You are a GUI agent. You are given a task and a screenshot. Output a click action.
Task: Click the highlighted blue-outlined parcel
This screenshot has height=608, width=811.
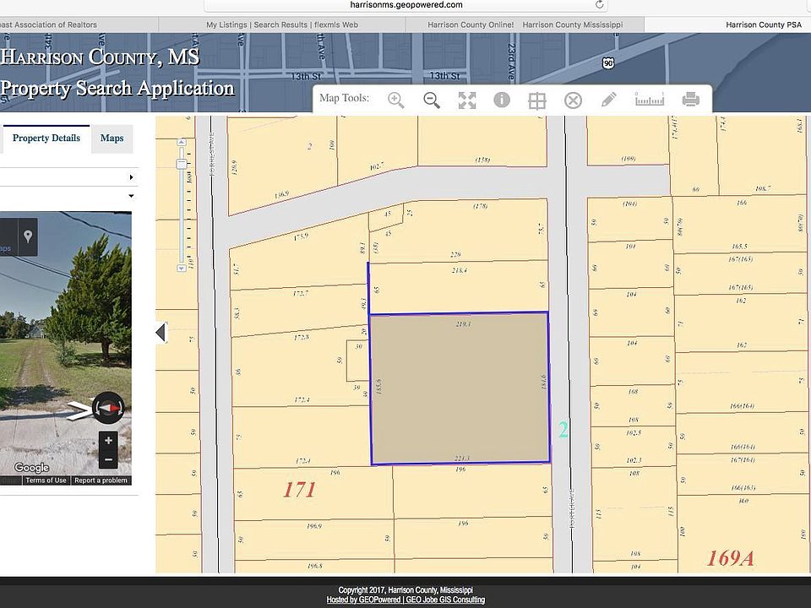(x=460, y=388)
